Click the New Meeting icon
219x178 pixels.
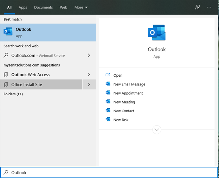point(108,102)
